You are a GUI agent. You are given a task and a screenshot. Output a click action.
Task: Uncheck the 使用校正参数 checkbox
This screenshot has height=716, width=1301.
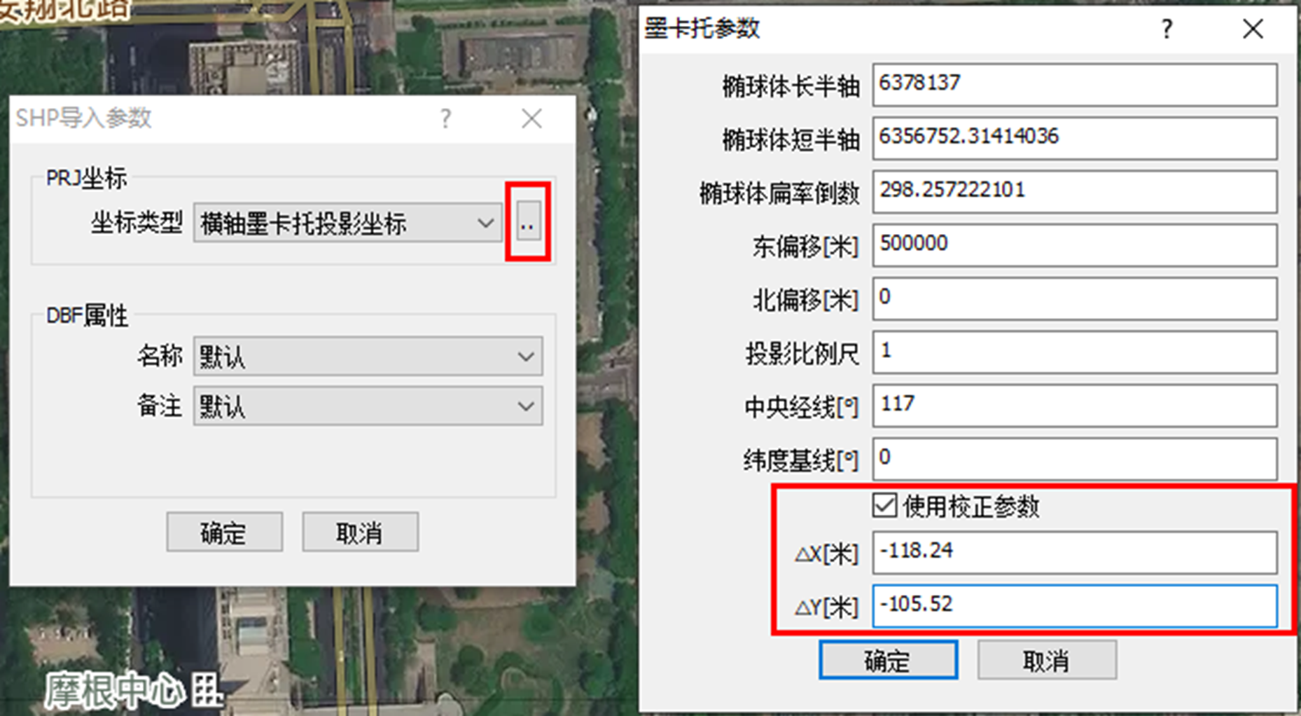[885, 505]
